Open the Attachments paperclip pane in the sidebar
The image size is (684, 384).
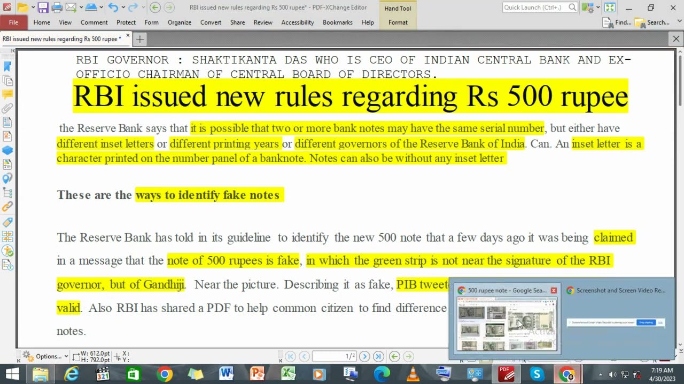tap(7, 108)
